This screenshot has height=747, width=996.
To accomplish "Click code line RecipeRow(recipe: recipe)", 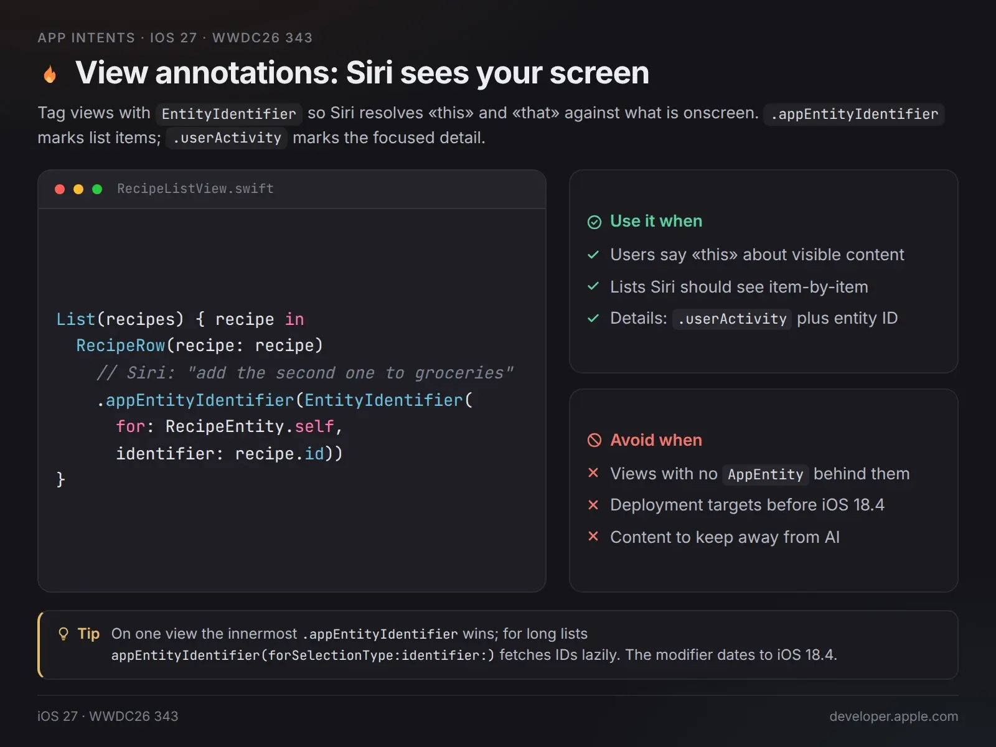I will 199,345.
